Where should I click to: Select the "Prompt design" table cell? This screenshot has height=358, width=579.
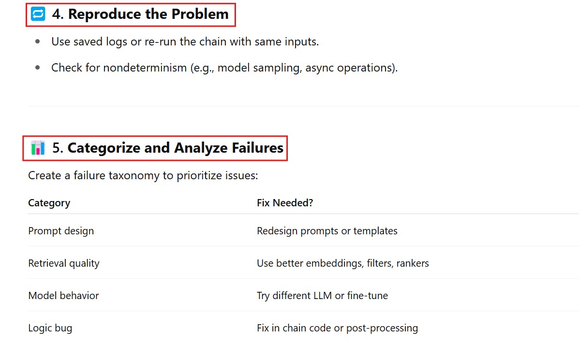click(61, 231)
